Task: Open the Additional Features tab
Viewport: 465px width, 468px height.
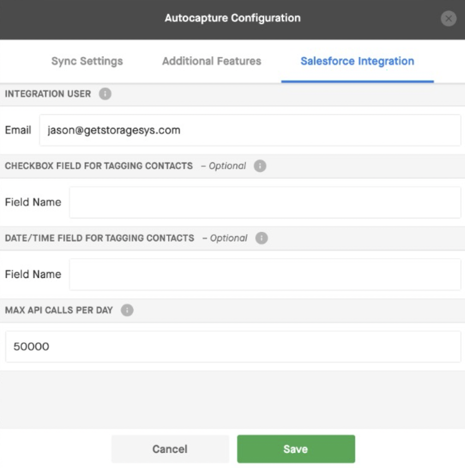Action: tap(211, 61)
